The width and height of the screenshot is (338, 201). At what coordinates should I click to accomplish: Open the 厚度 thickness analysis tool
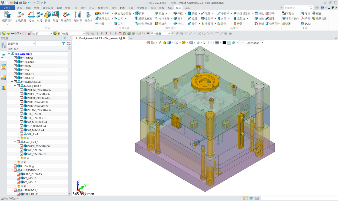pyautogui.click(x=55, y=17)
